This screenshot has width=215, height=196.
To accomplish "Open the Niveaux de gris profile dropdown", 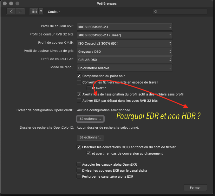I will click(125, 52).
